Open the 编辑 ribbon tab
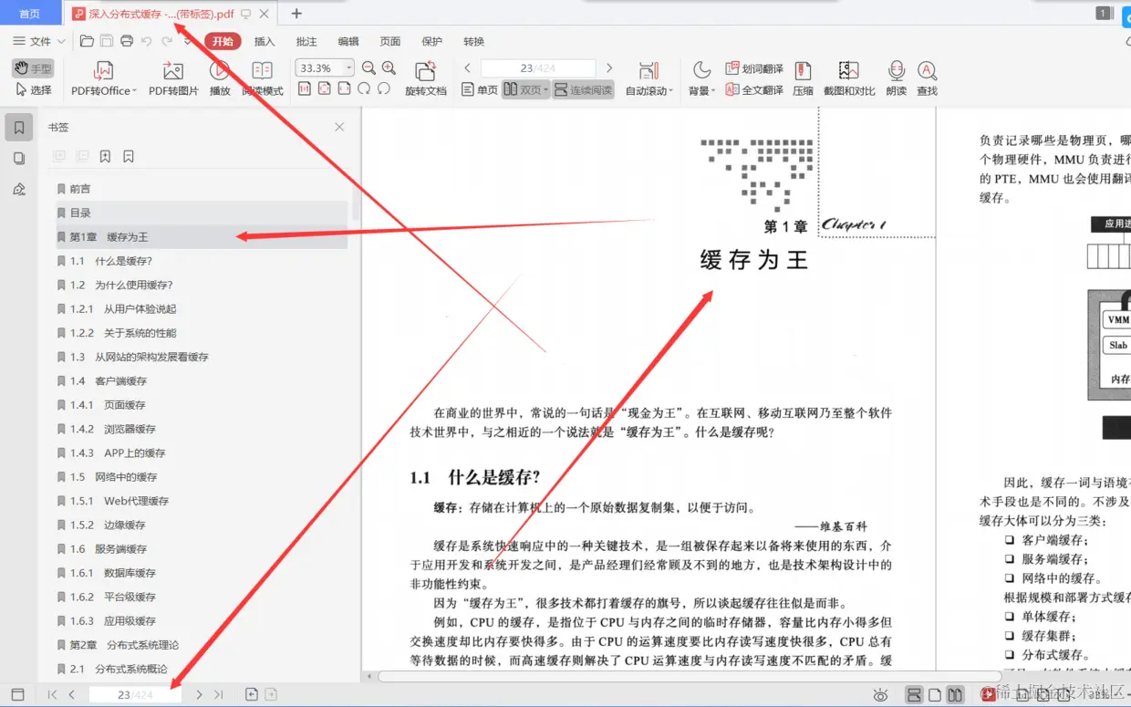This screenshot has height=707, width=1131. coord(348,41)
